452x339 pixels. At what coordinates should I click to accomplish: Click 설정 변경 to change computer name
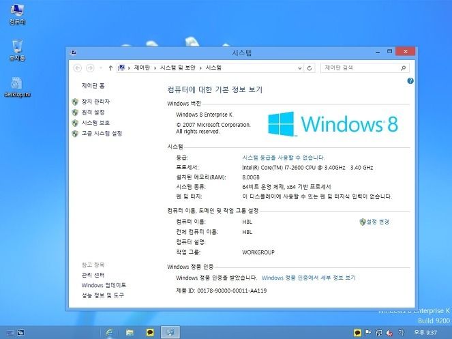tap(378, 222)
